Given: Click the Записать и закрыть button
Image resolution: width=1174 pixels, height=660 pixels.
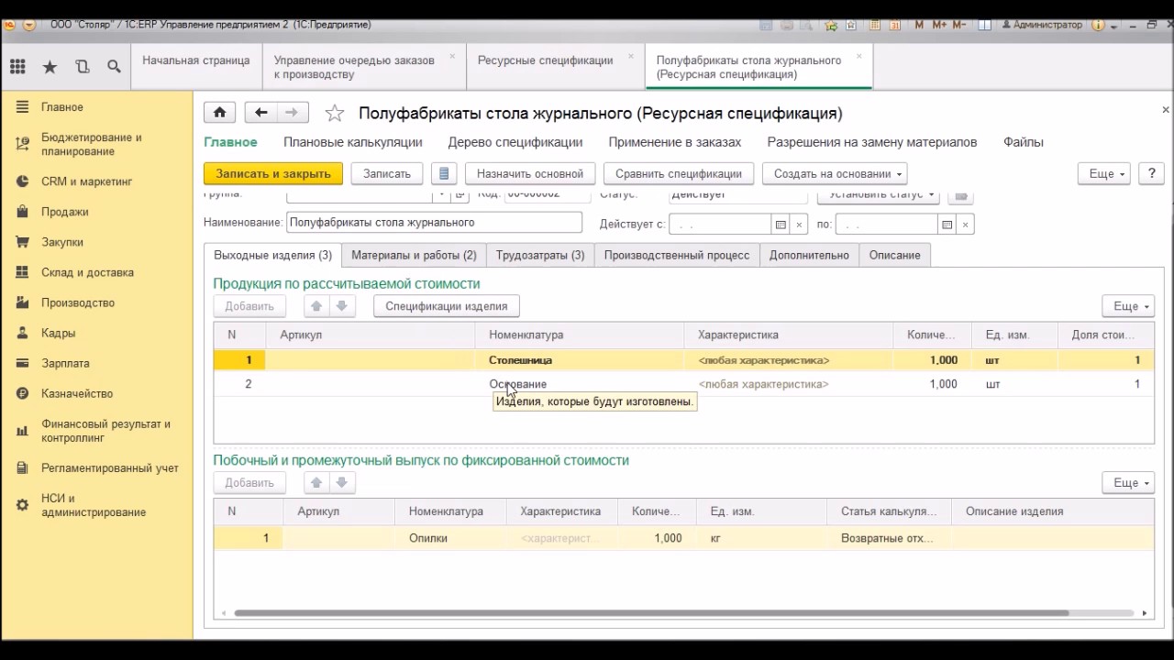Looking at the screenshot, I should click(x=273, y=173).
